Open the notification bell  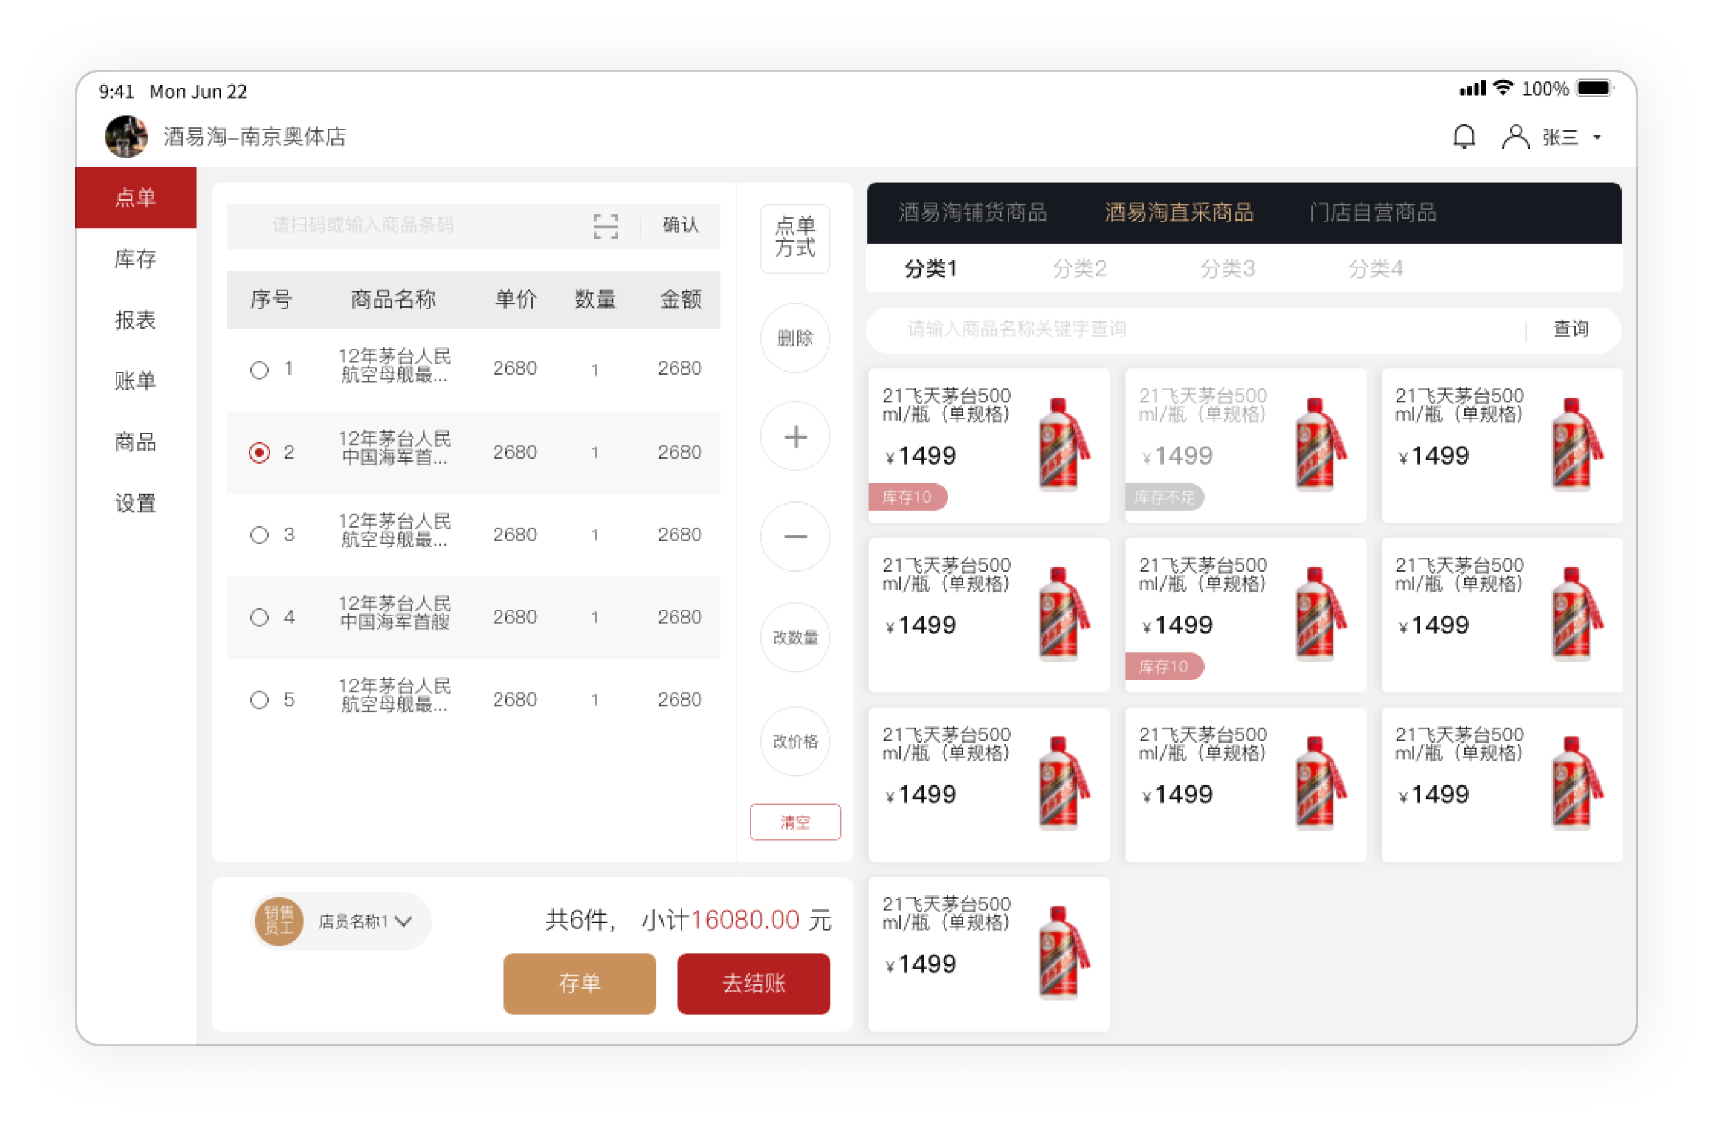point(1463,137)
